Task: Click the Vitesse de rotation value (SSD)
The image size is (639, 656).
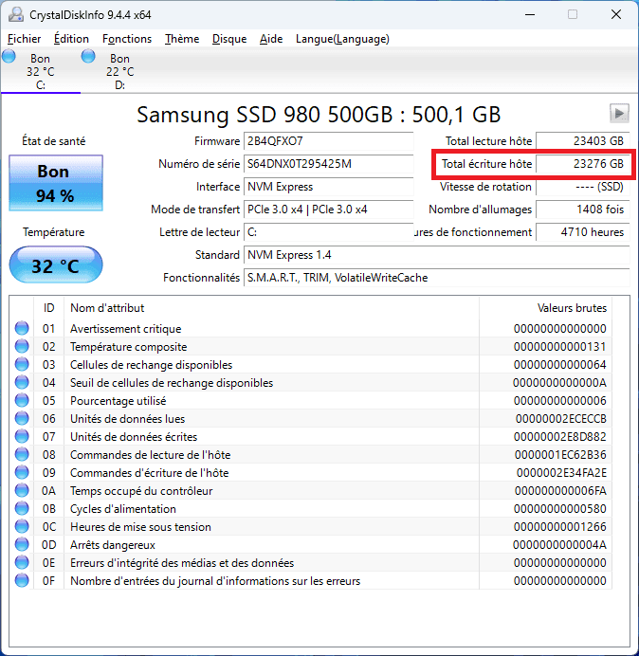Action: (x=582, y=187)
